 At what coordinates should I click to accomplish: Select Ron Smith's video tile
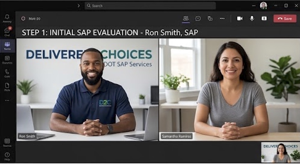pyautogui.click(x=87, y=90)
